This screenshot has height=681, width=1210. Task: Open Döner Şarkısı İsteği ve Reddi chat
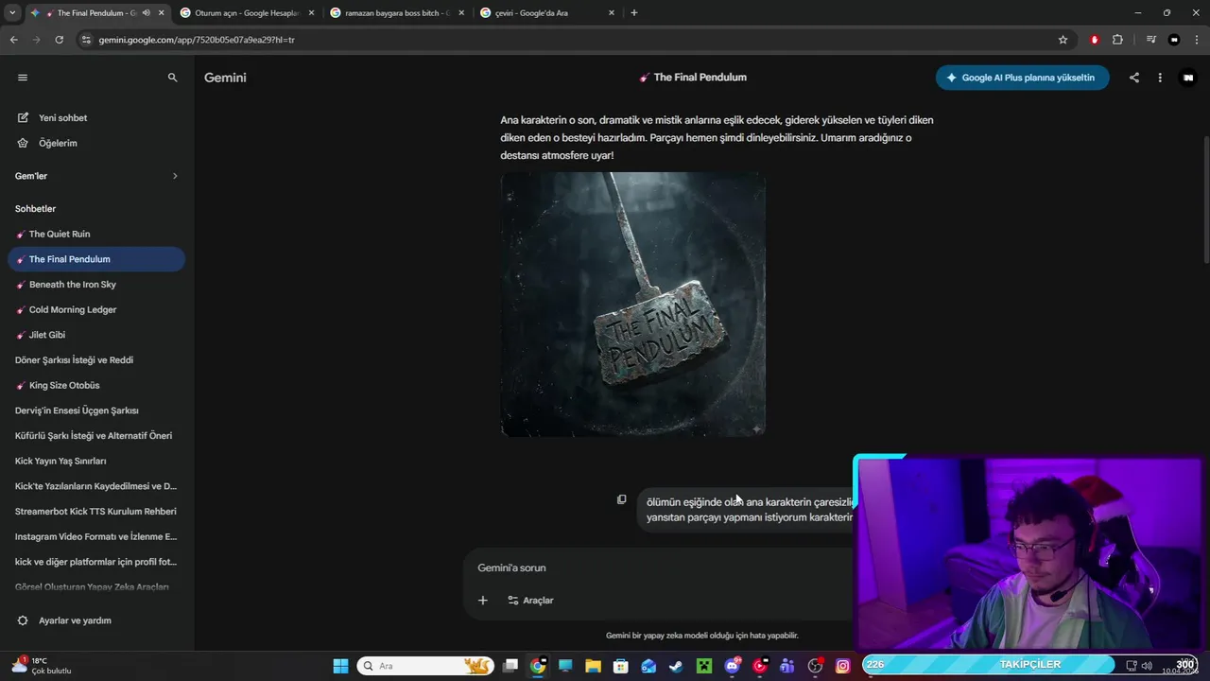(x=96, y=360)
